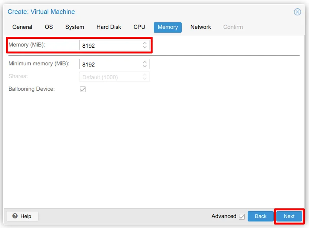Screen dimensions: 309x228
Task: Go to the Network tab
Action: (201, 27)
